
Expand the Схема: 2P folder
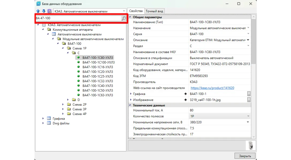click(x=63, y=105)
